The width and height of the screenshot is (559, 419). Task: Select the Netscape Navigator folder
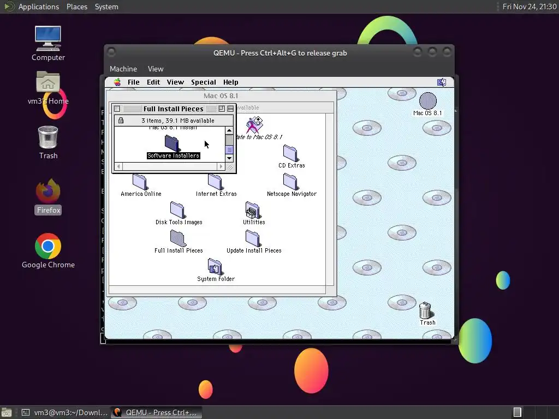click(292, 185)
